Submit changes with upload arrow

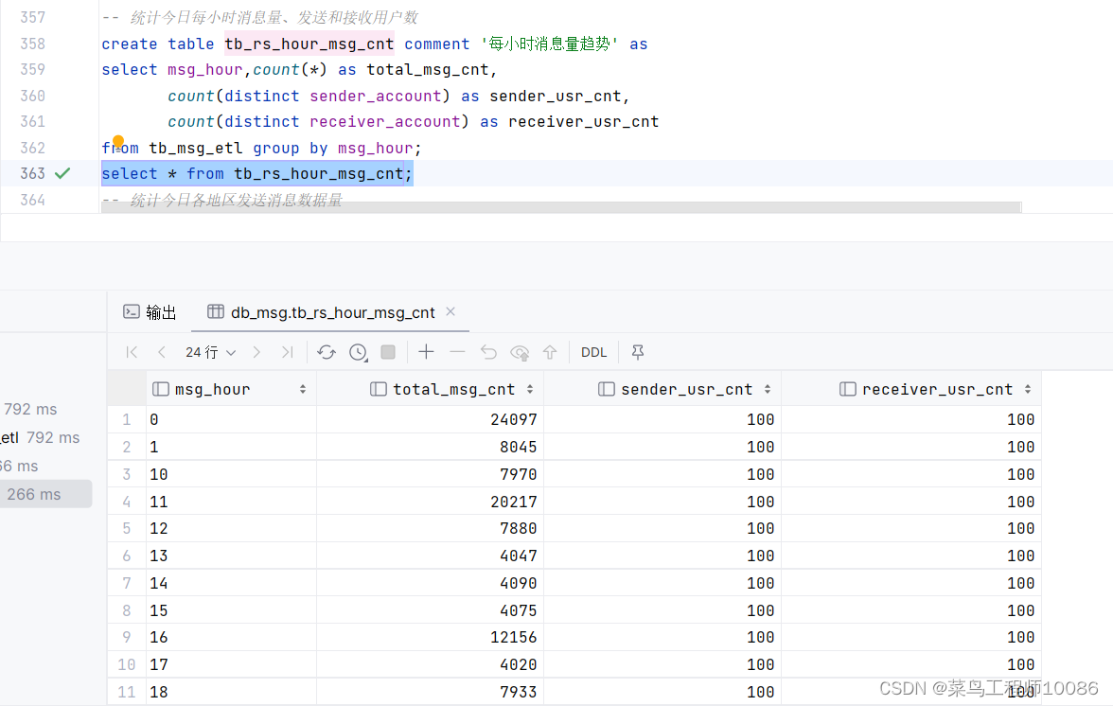pyautogui.click(x=550, y=352)
